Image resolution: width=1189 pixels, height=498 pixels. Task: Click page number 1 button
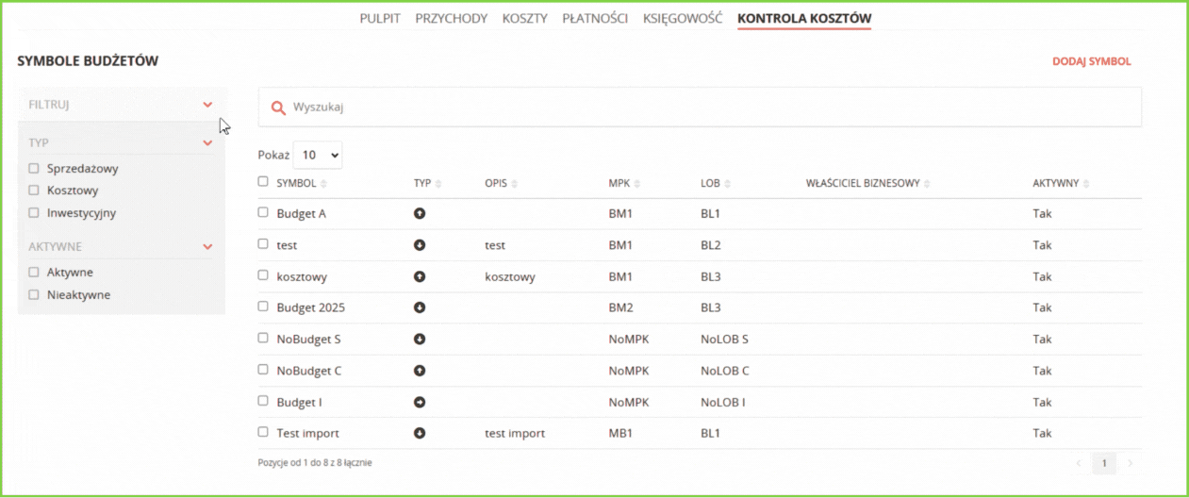[x=1104, y=463]
